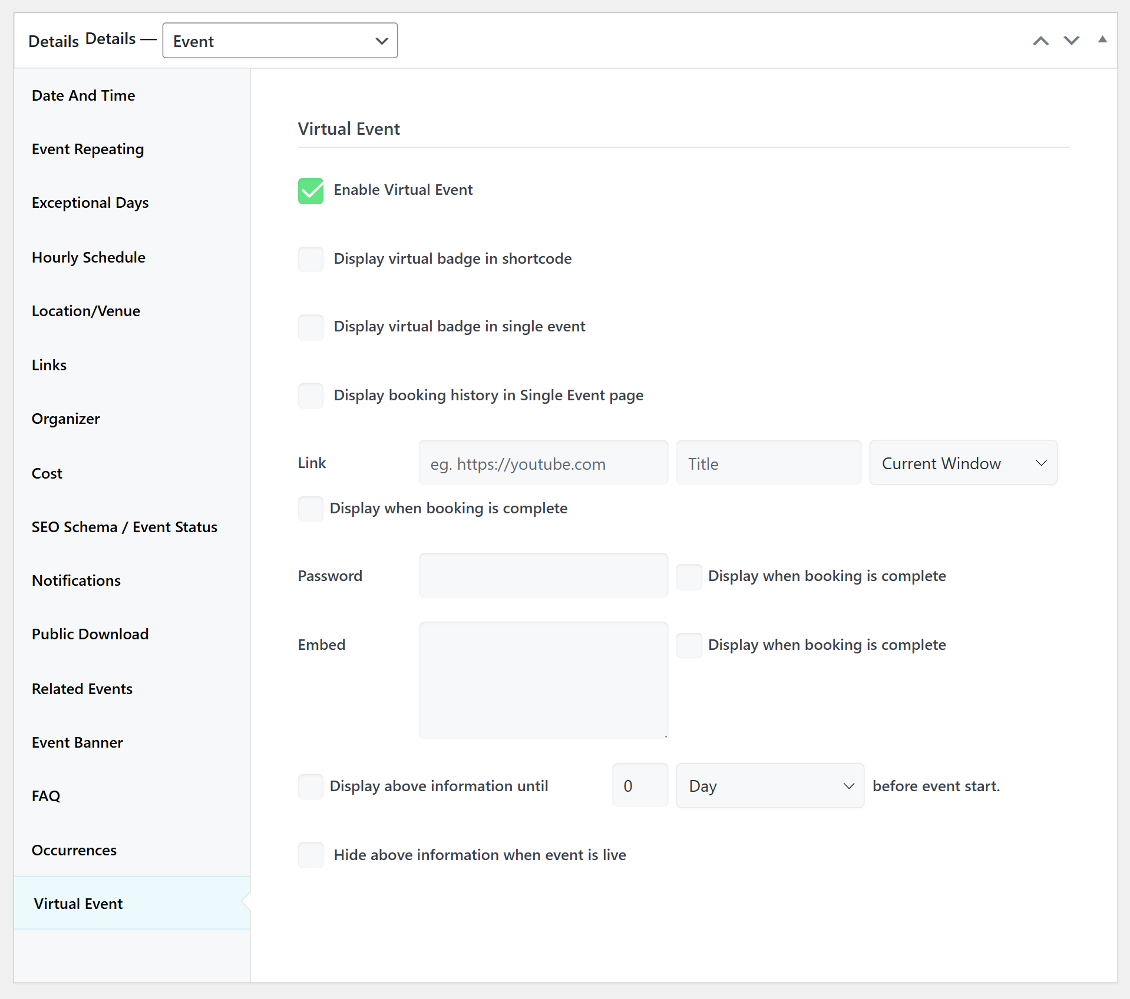The height and width of the screenshot is (999, 1130).
Task: Click the youtube link URL field
Action: (x=542, y=463)
